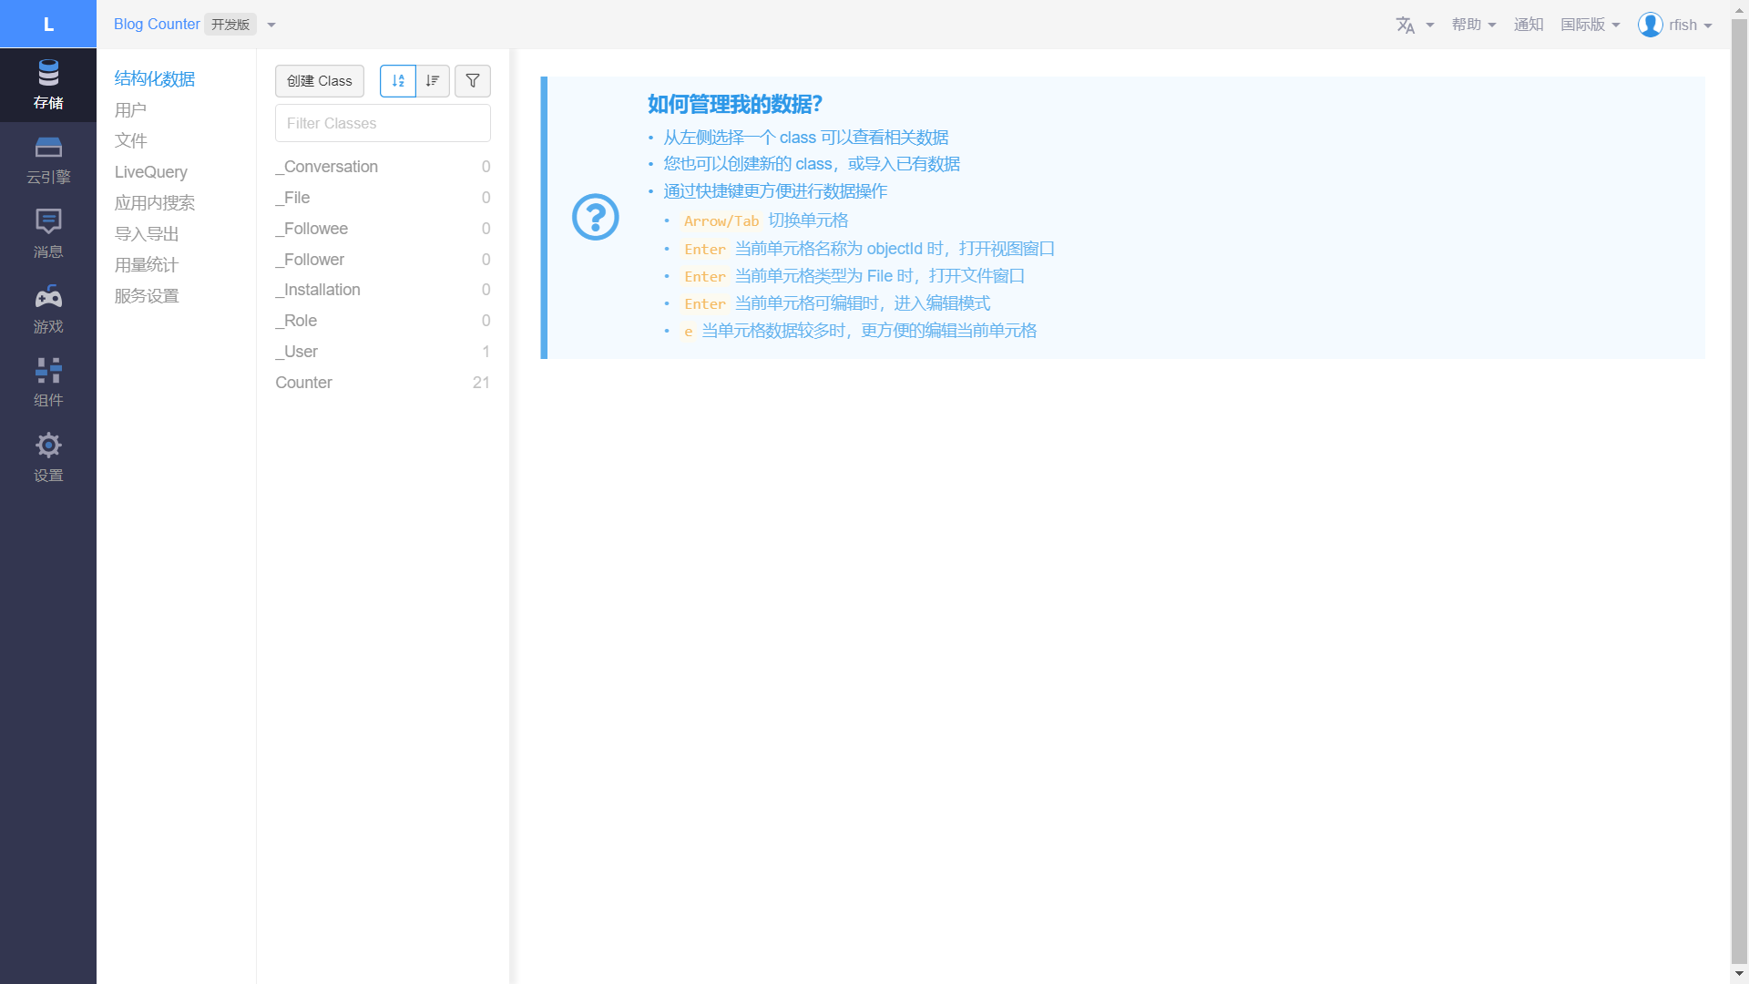Image resolution: width=1749 pixels, height=984 pixels.
Task: Open the Messaging (消息) sidebar section
Action: [x=48, y=234]
